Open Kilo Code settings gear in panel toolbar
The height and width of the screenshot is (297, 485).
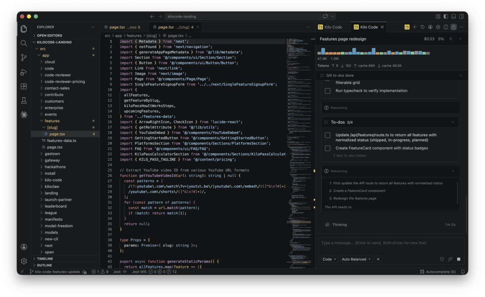coord(438,27)
